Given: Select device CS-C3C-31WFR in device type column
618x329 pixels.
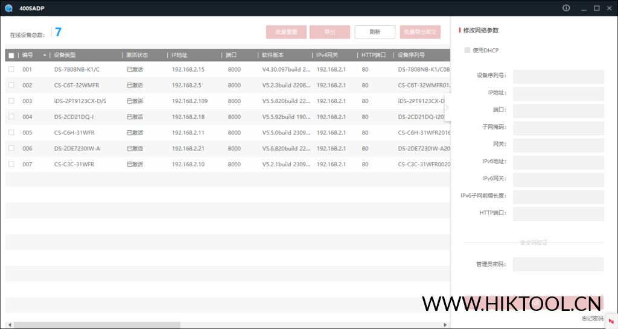Looking at the screenshot, I should click(74, 164).
